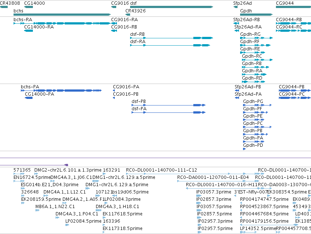Screen dimensions: 311x234
Task: Select transcript Sfp26Ad-RA
Action: 236,31
